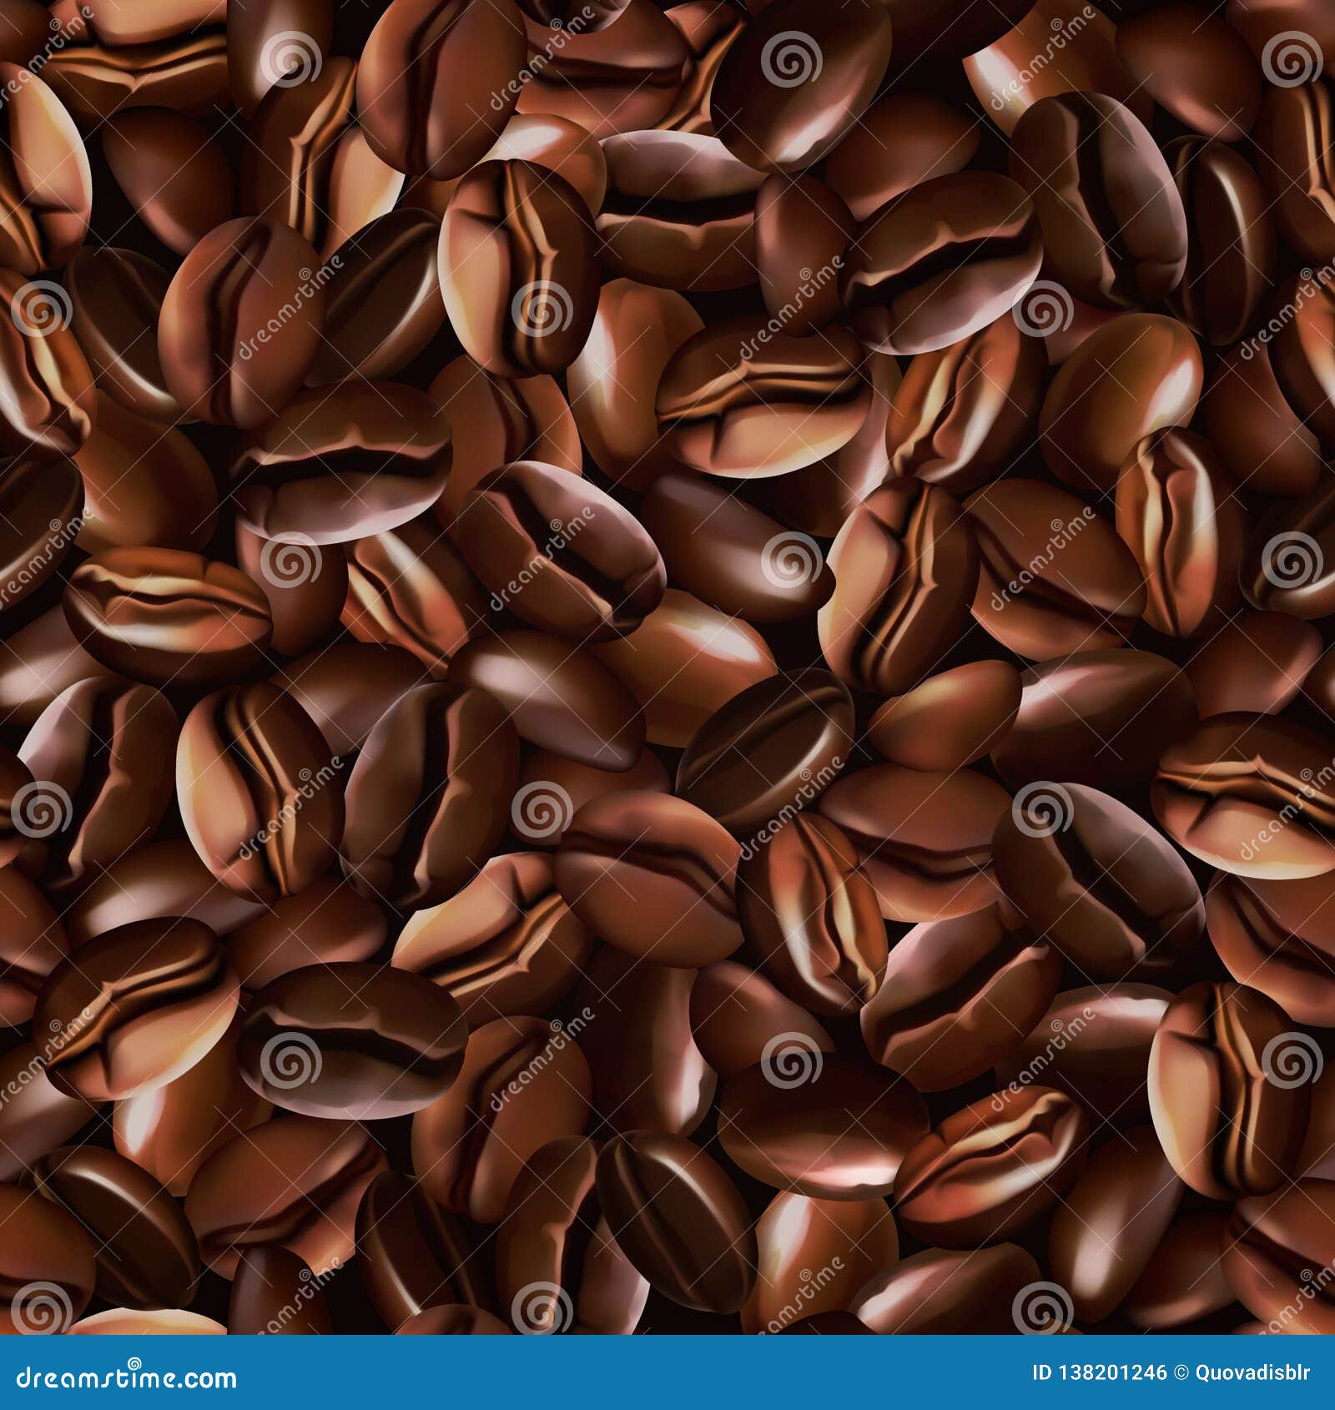This screenshot has width=1335, height=1410.
Task: Click the coffee beans photo preview
Action: 667,667
